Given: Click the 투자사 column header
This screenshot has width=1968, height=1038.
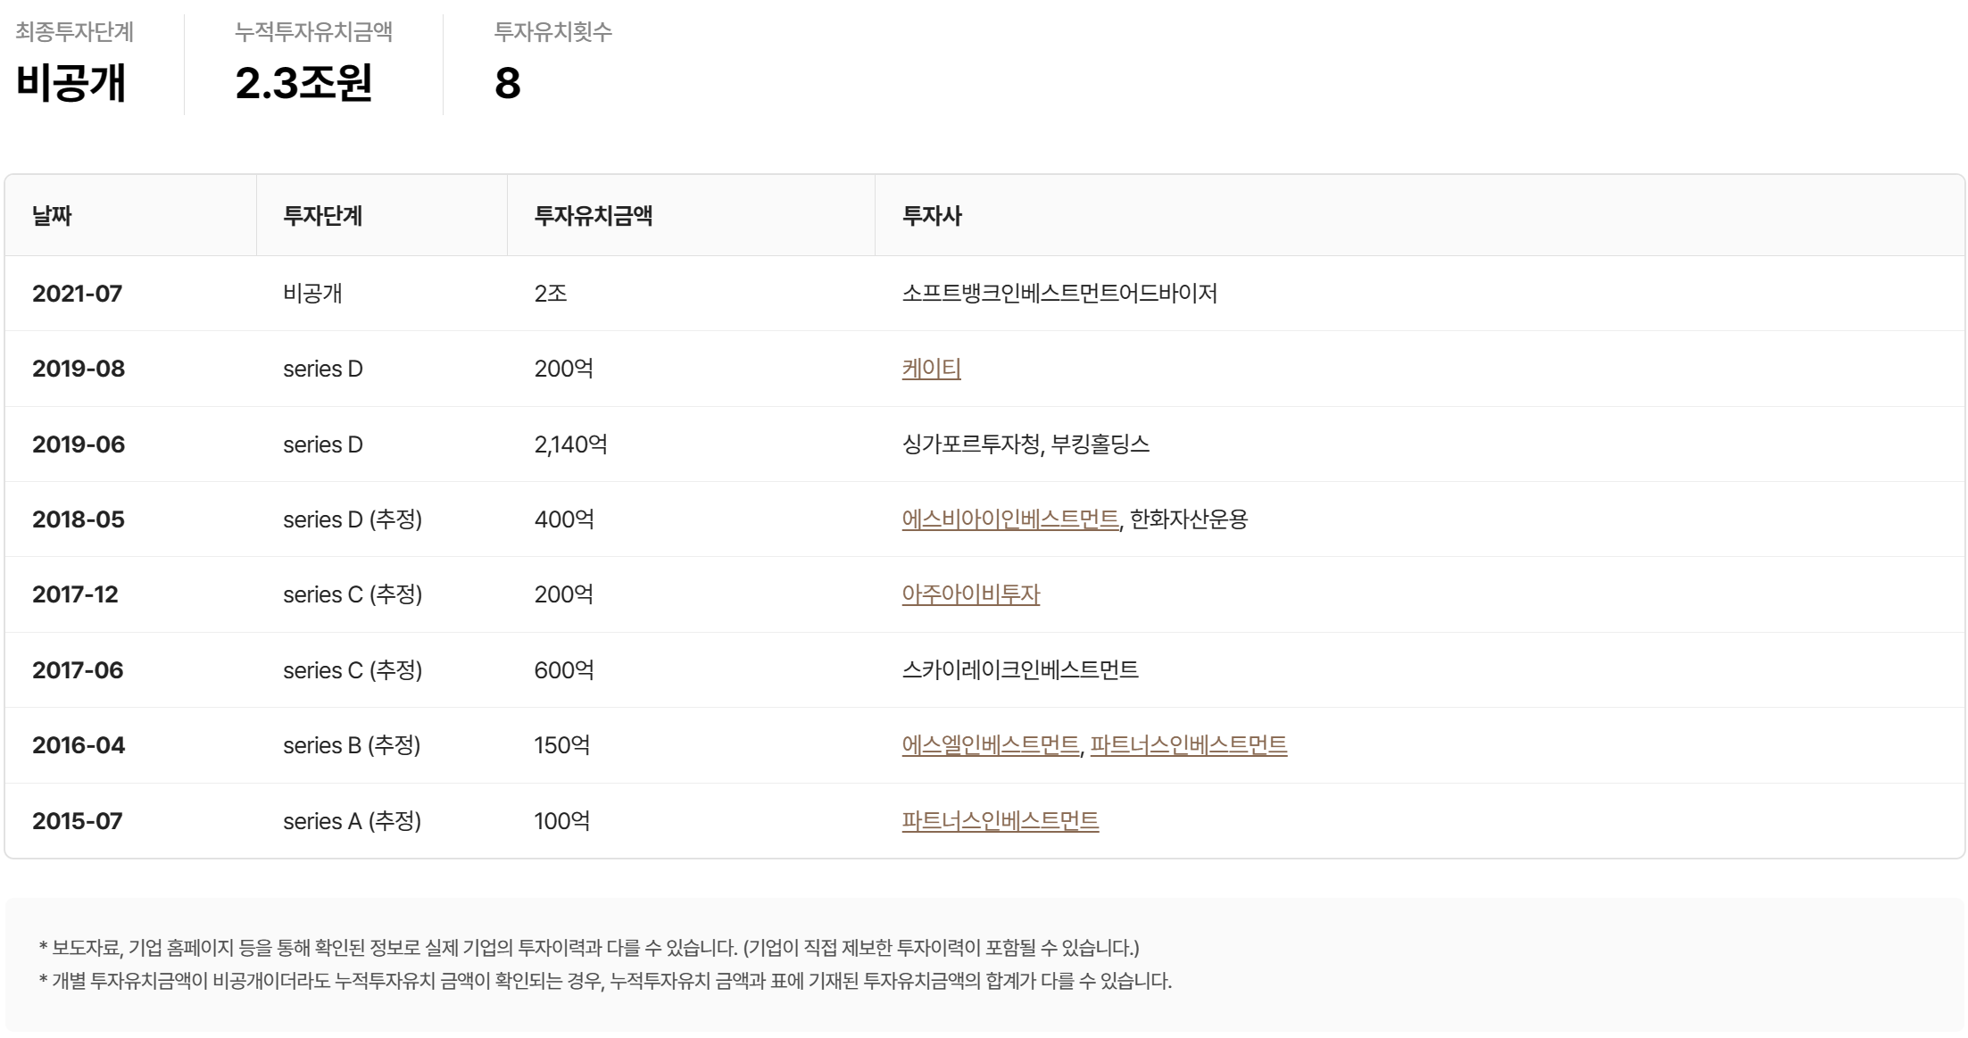Looking at the screenshot, I should [932, 216].
